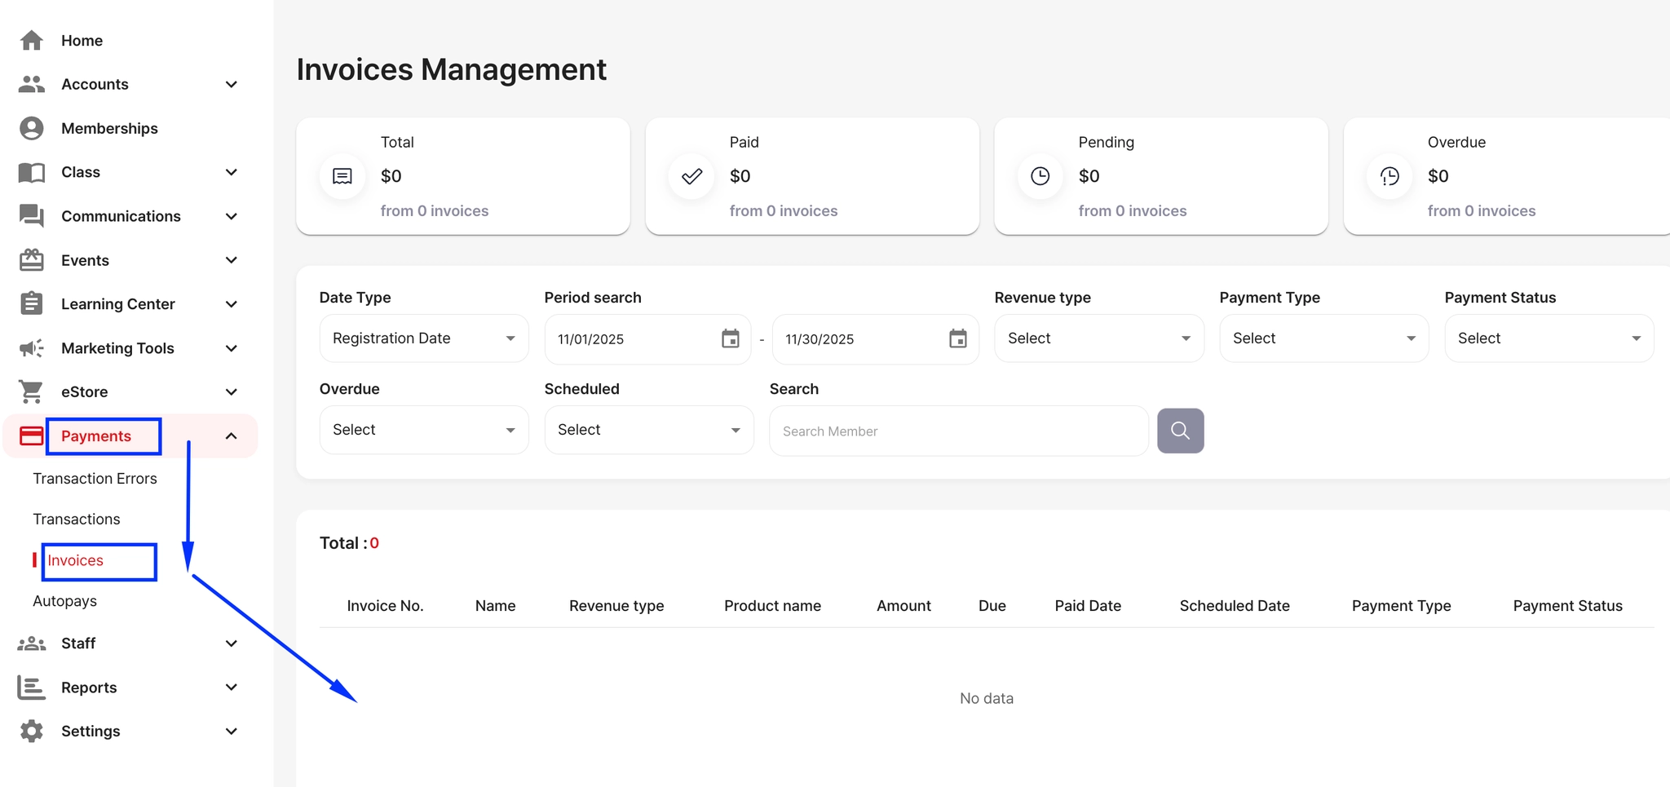Click the Home house icon
Image resolution: width=1670 pixels, height=787 pixels.
[32, 40]
